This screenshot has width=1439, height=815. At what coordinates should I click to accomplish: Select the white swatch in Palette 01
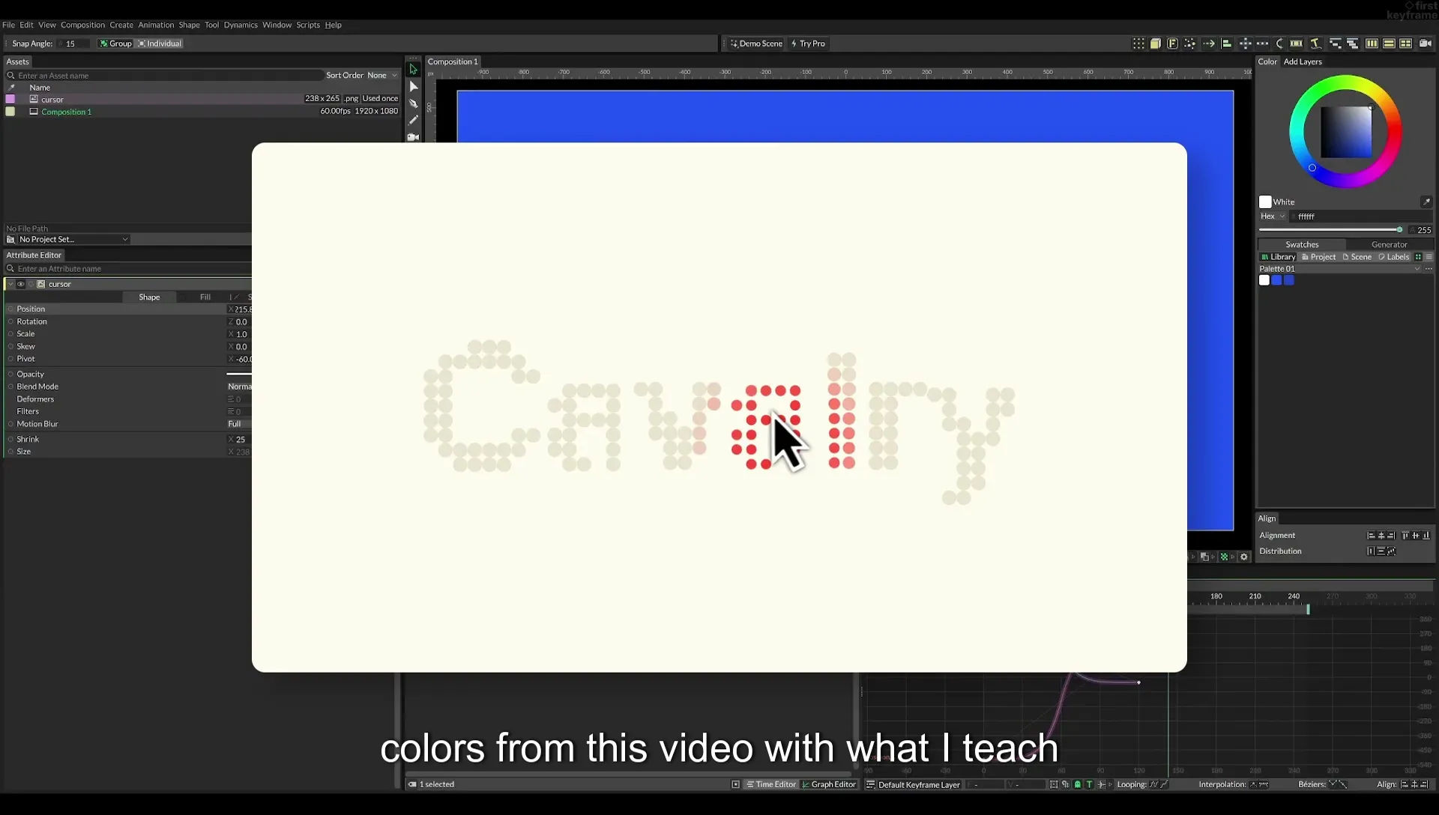[x=1264, y=281]
